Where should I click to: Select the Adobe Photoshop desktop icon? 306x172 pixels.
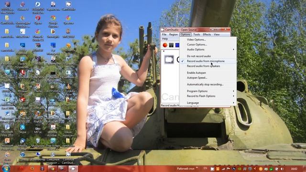(x=22, y=48)
